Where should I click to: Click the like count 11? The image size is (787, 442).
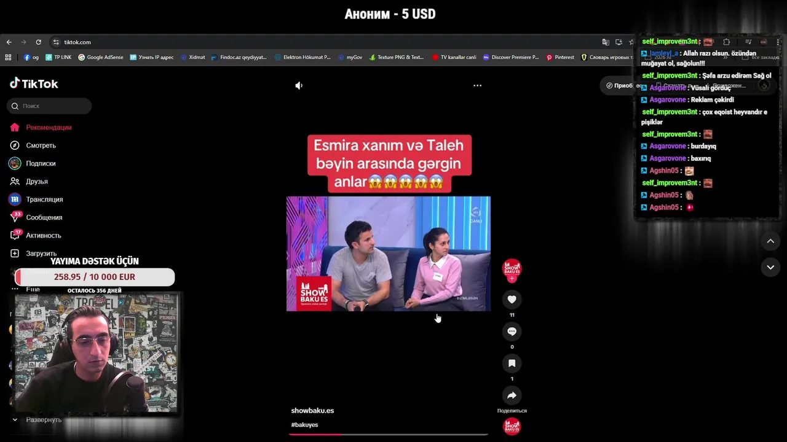[512, 315]
